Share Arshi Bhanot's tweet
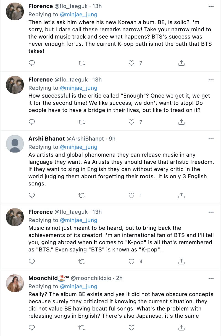 pyautogui.click(x=181, y=195)
